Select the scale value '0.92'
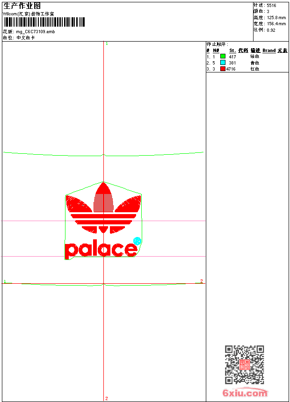The image size is (290, 402). click(x=271, y=30)
